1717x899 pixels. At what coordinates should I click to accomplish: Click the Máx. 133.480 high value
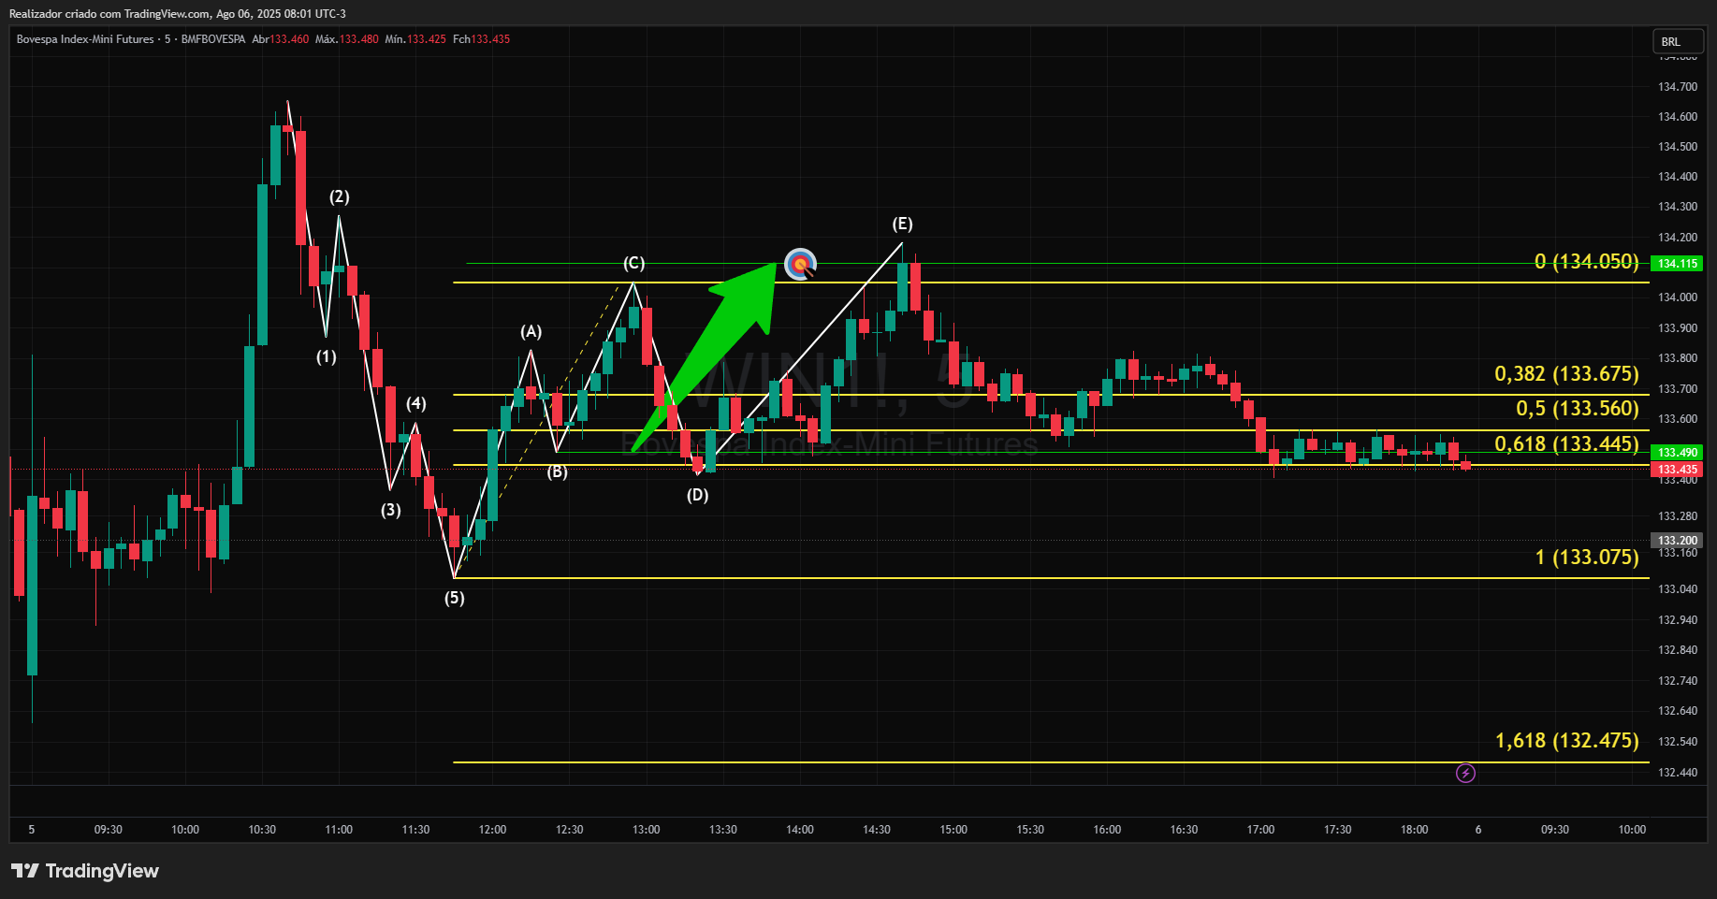[347, 39]
